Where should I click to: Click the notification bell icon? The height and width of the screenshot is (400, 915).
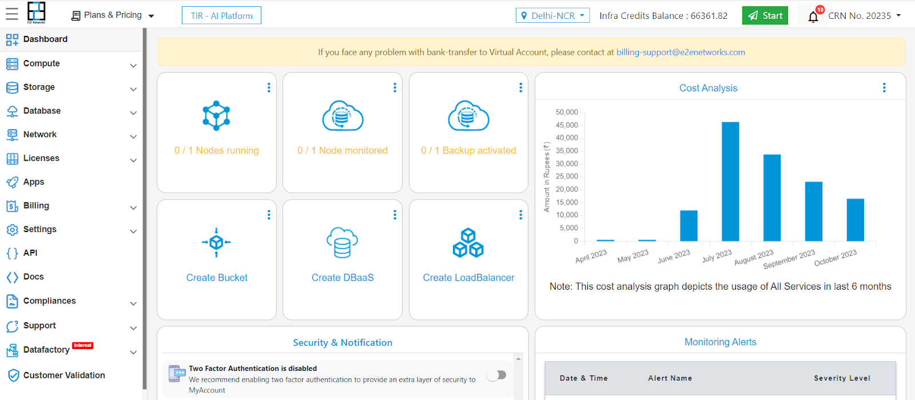tap(813, 17)
